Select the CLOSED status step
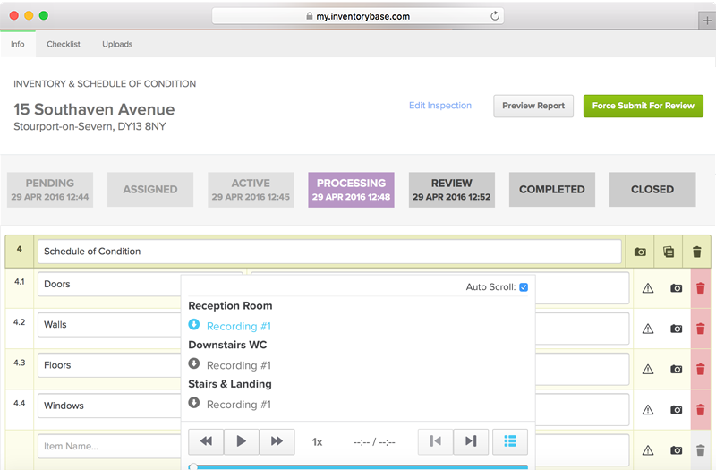 [x=652, y=190]
